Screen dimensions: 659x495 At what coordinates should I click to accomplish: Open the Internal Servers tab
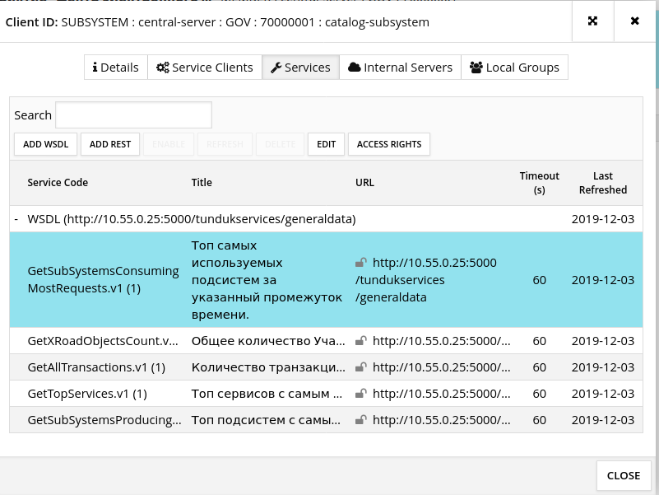[x=401, y=68]
